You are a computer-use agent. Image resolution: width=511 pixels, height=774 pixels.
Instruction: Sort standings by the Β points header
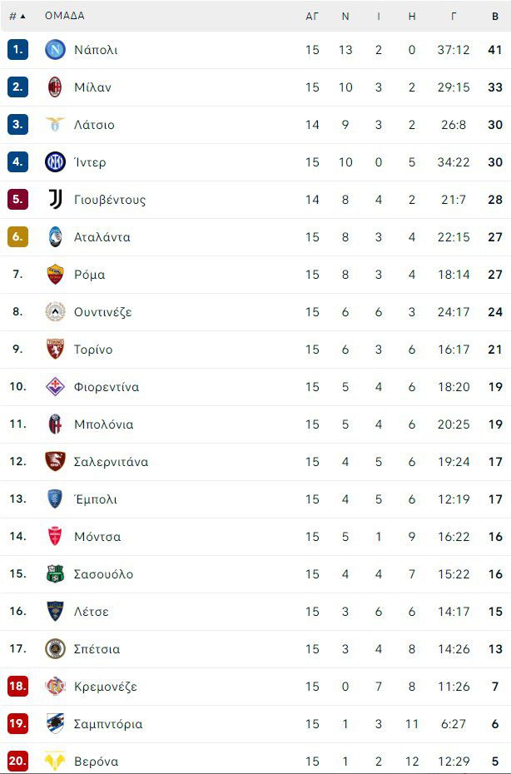point(495,16)
